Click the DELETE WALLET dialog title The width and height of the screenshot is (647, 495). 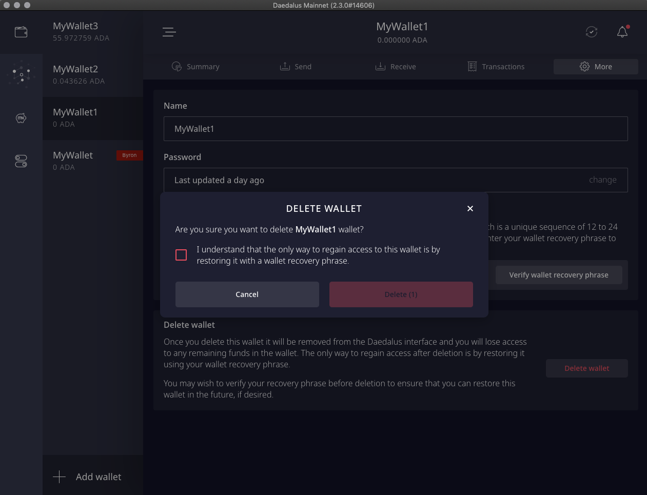point(324,209)
